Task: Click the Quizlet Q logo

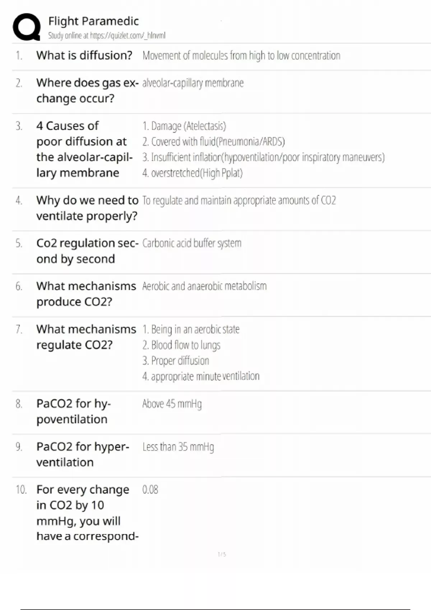Action: (27, 27)
